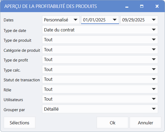Expand the Statut de transaction dropdown
The height and width of the screenshot is (132, 165).
point(154,79)
